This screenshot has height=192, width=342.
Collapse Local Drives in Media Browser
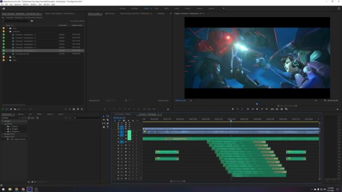tap(2, 124)
